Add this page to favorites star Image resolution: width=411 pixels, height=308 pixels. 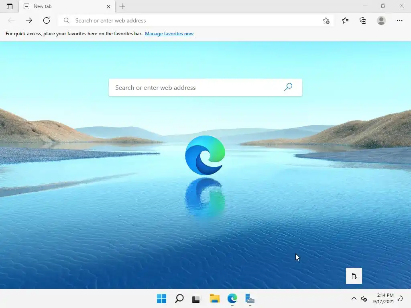326,21
